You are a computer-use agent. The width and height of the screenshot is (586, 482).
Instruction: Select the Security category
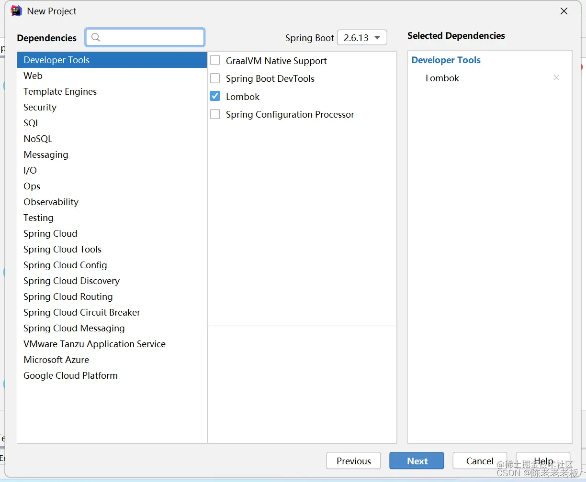click(112, 107)
